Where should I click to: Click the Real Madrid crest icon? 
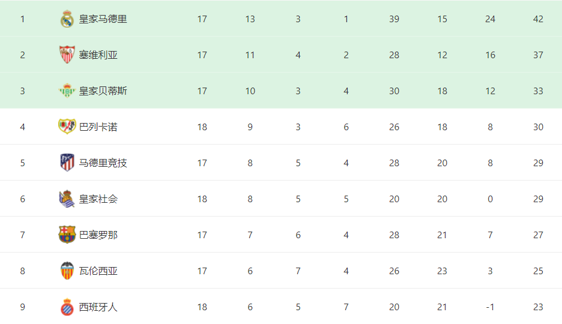67,19
